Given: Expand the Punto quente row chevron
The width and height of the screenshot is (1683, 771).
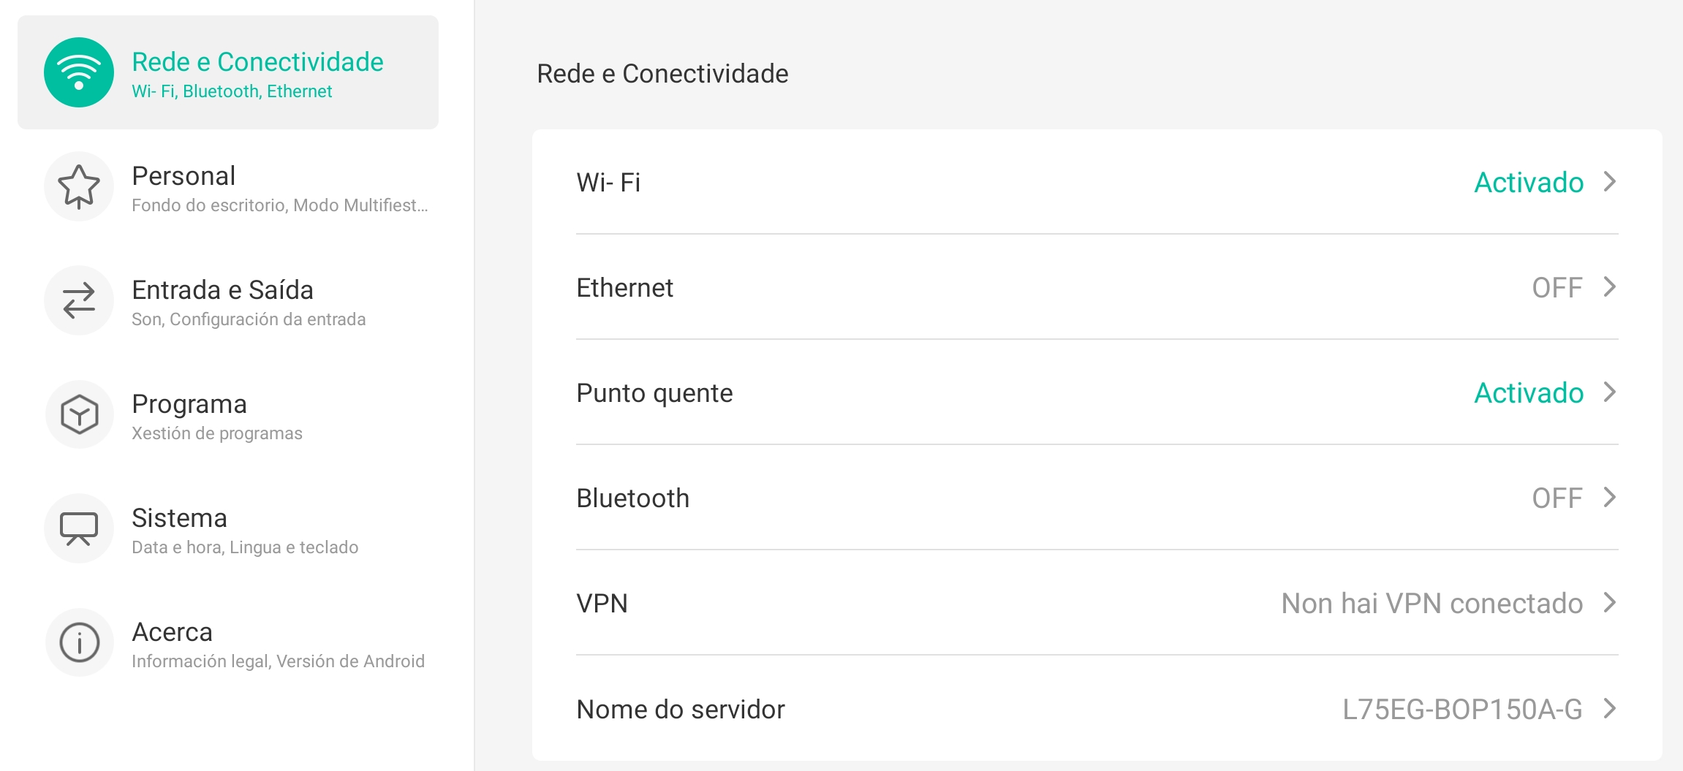Looking at the screenshot, I should tap(1609, 392).
